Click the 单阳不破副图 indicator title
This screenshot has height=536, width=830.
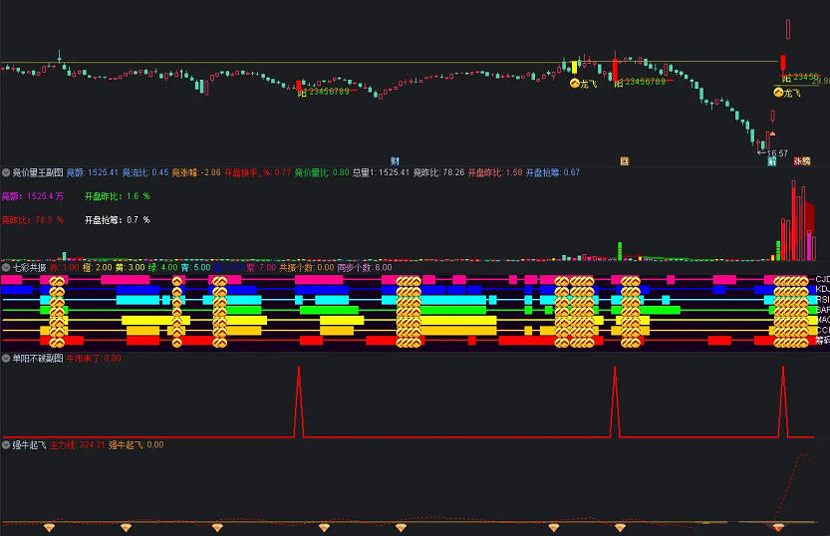37,357
